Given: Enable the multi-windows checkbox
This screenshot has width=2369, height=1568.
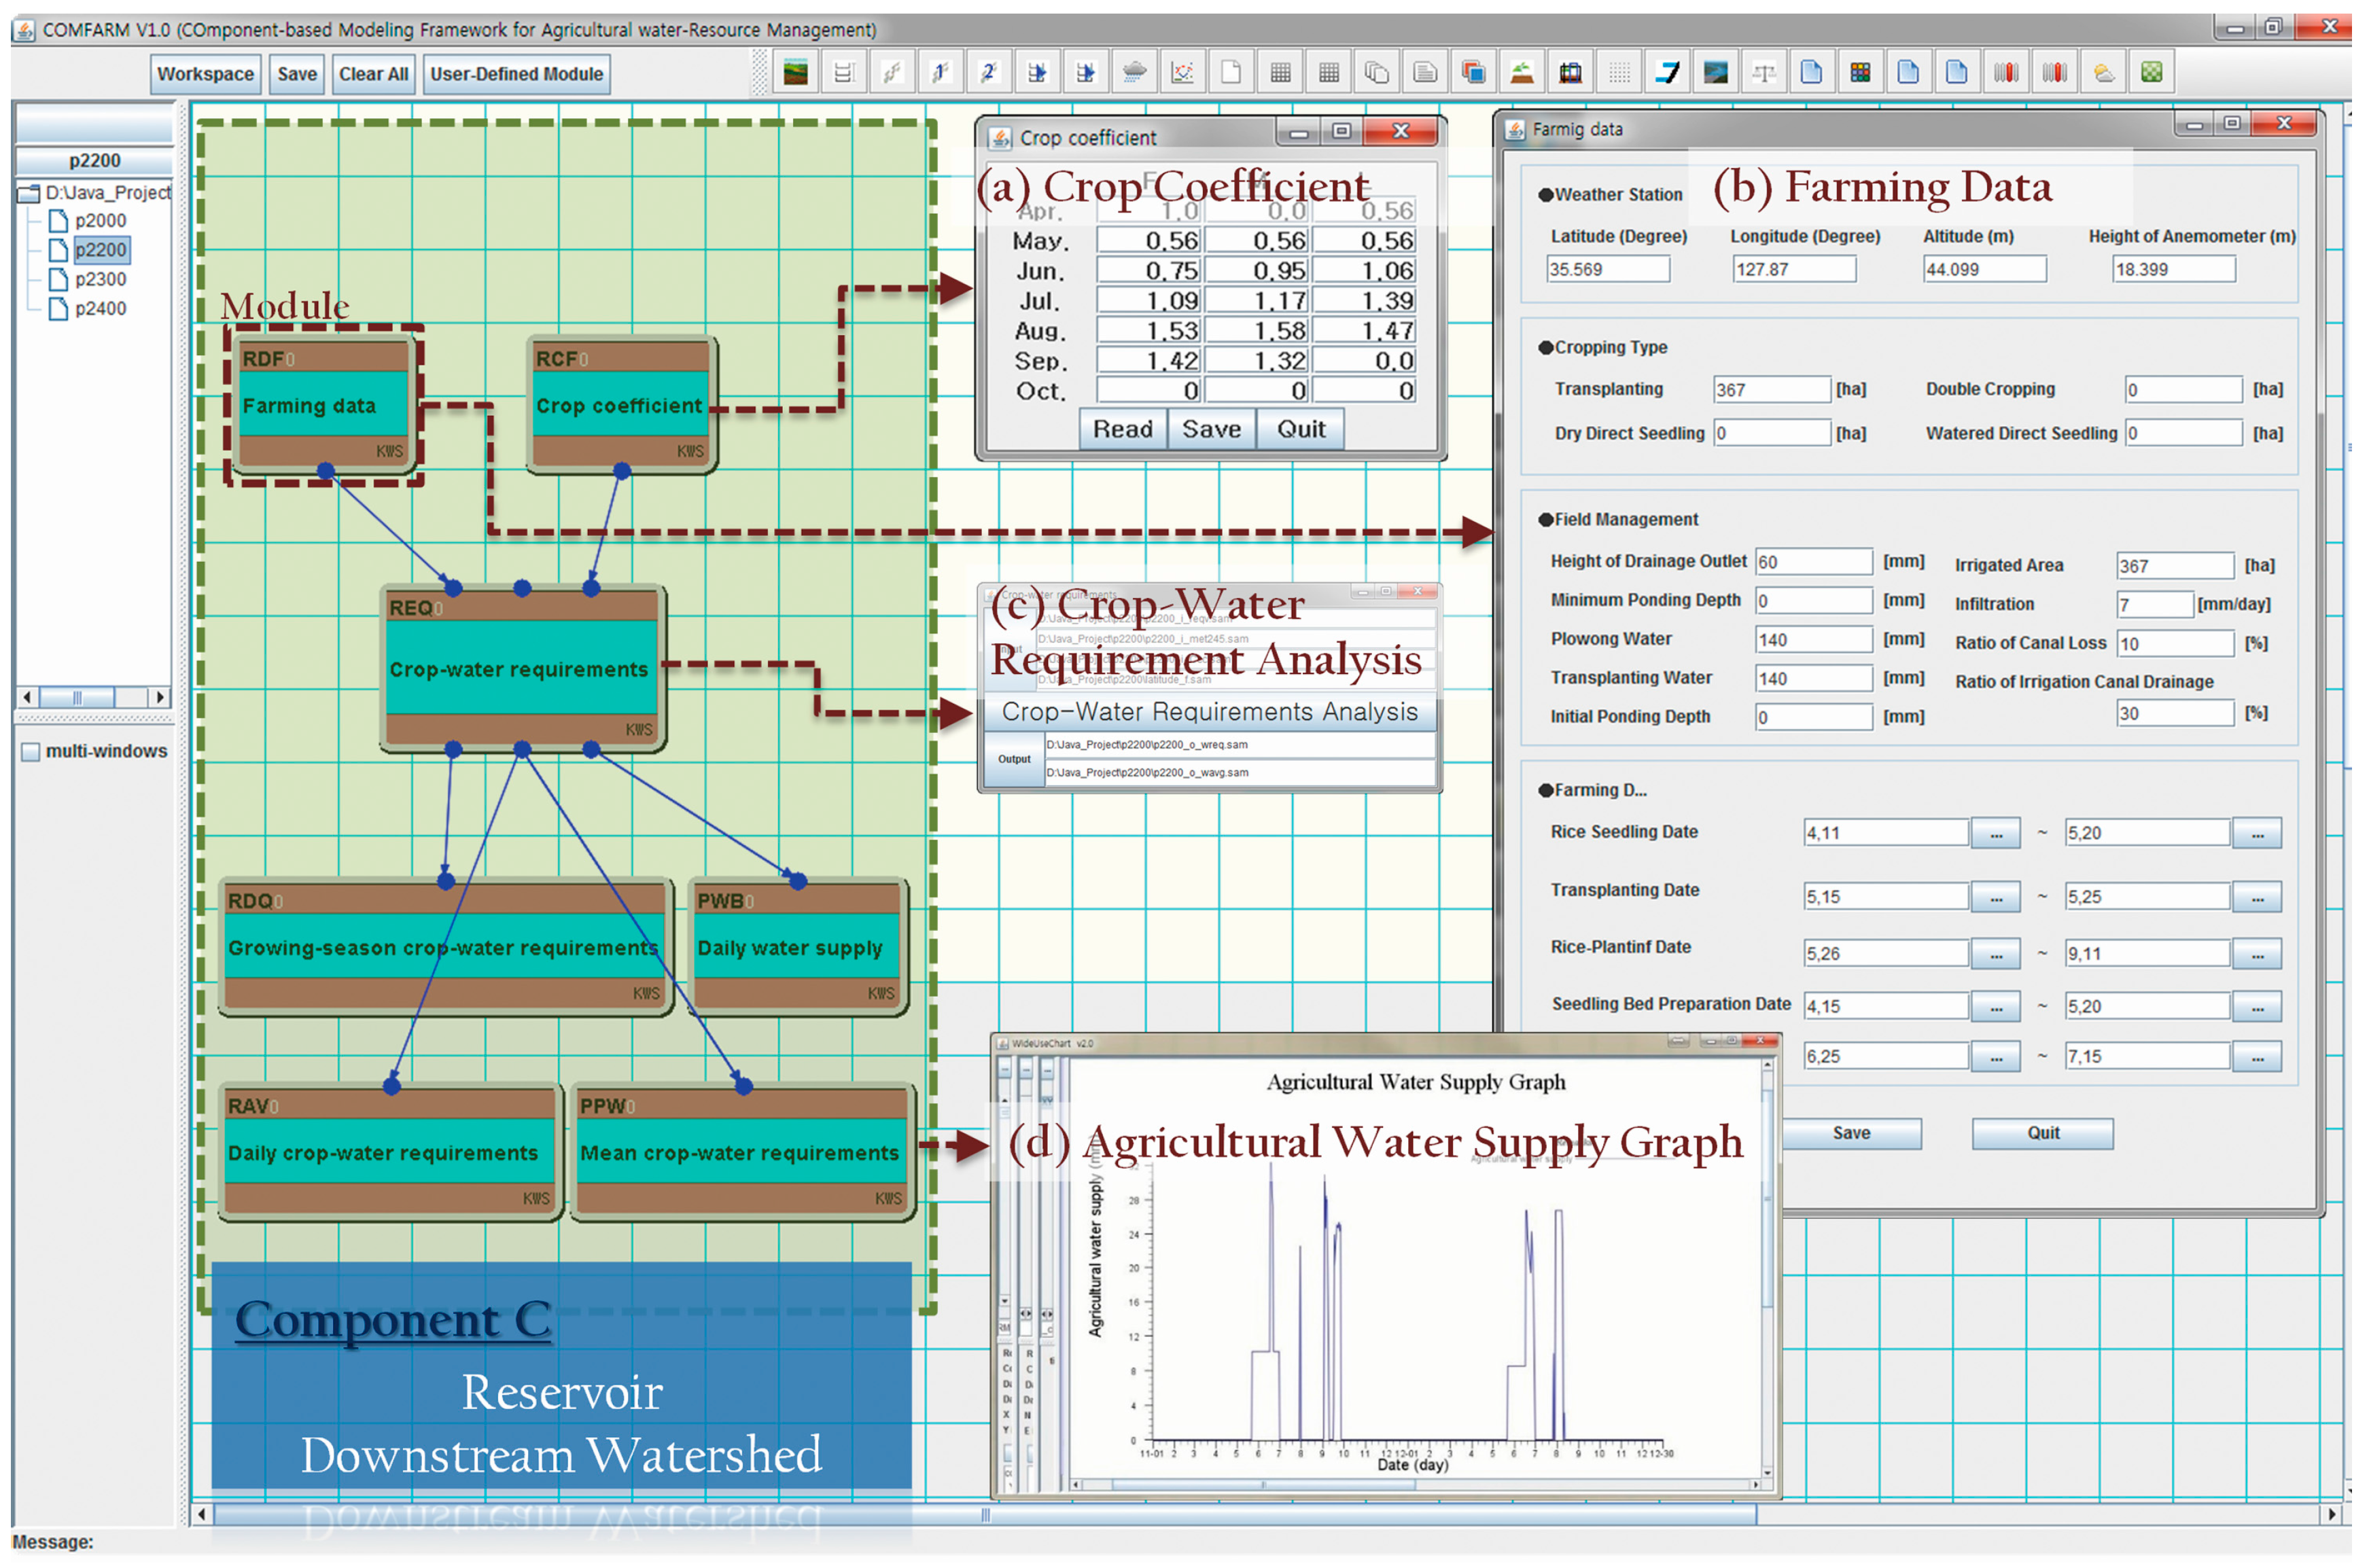Looking at the screenshot, I should coord(31,752).
